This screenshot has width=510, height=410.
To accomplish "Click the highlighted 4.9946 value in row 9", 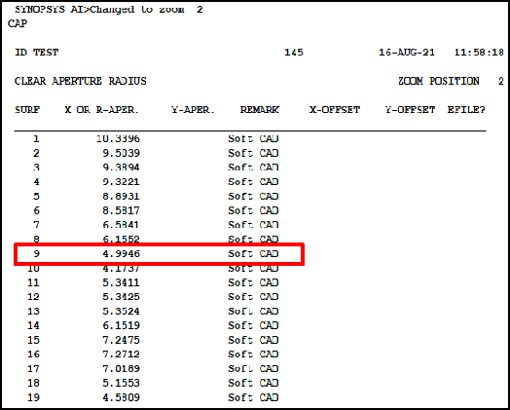I will pos(122,254).
